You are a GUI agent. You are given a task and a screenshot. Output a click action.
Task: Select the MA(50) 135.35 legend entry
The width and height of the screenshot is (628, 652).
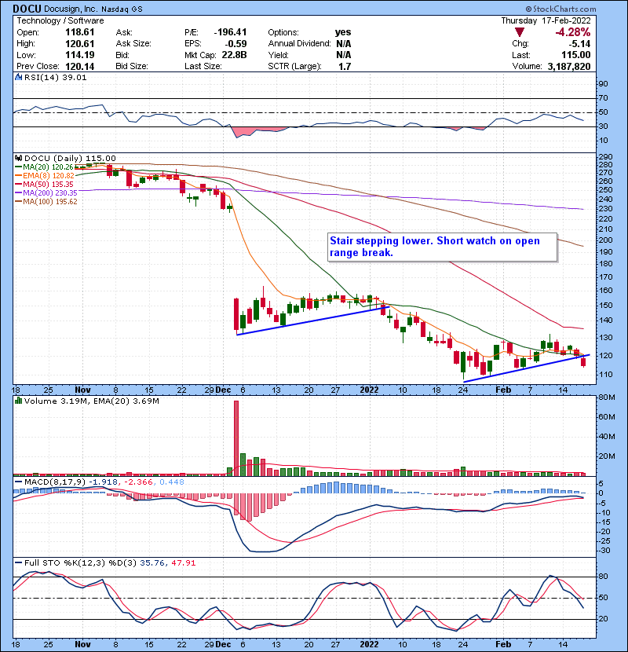click(44, 184)
